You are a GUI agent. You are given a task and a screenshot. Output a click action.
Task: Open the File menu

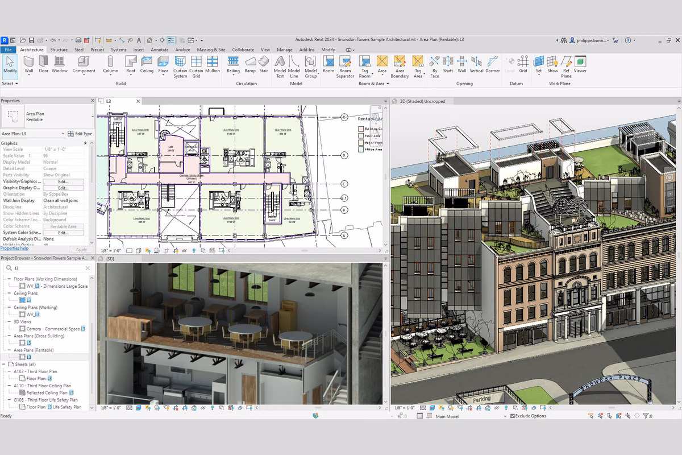click(9, 49)
